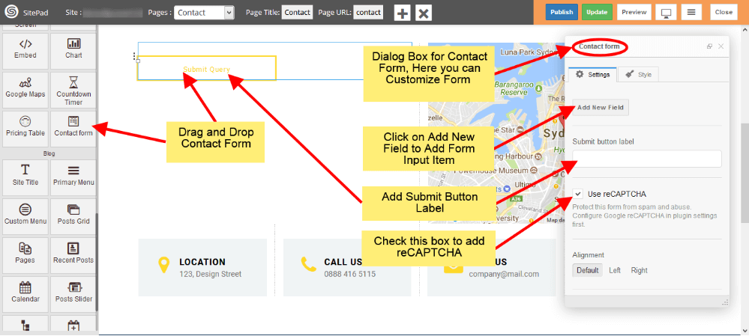Choose the Recent Posts widget

tap(73, 255)
